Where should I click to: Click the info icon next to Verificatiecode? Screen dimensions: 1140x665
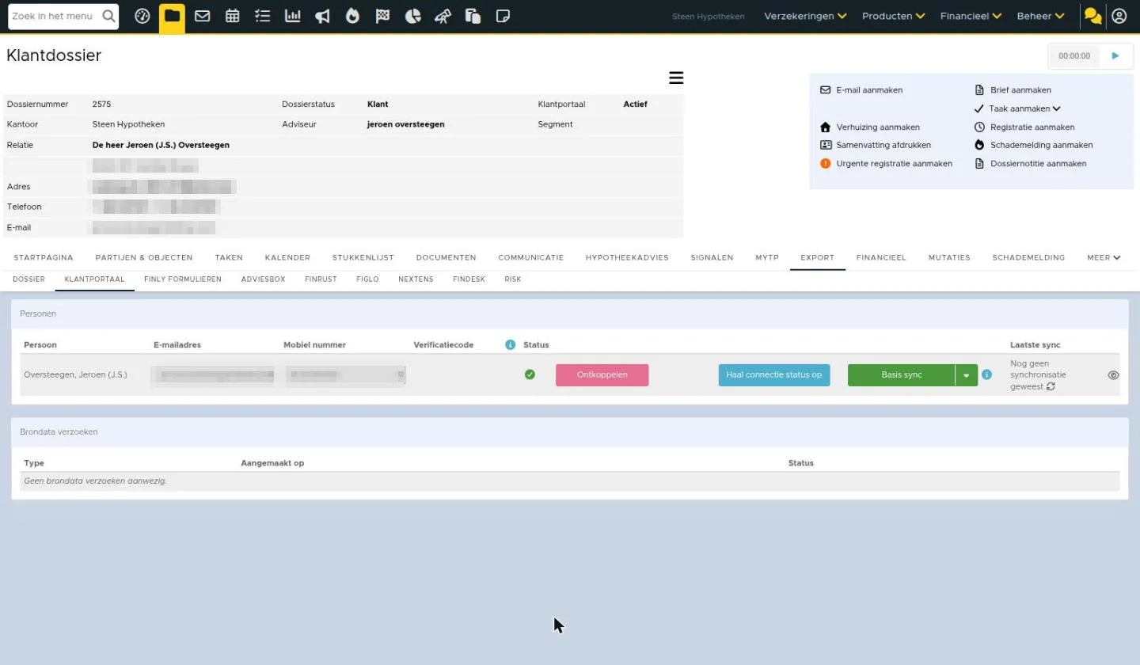pos(510,344)
